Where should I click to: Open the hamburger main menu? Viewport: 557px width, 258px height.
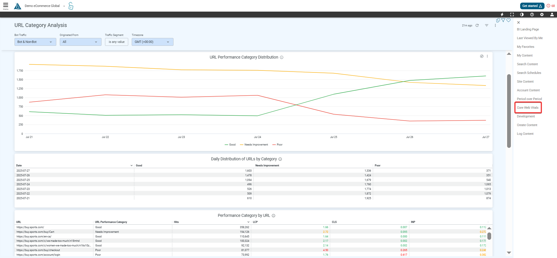click(6, 6)
